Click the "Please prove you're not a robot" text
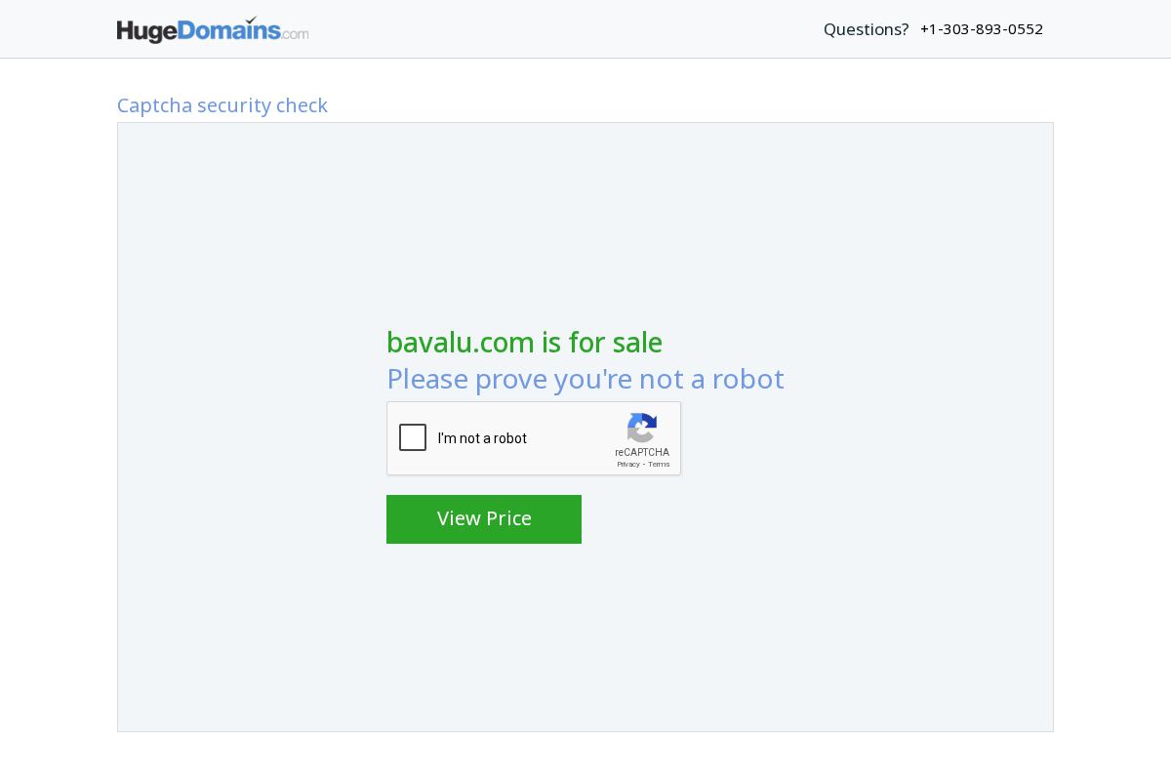The width and height of the screenshot is (1171, 781). 585,379
